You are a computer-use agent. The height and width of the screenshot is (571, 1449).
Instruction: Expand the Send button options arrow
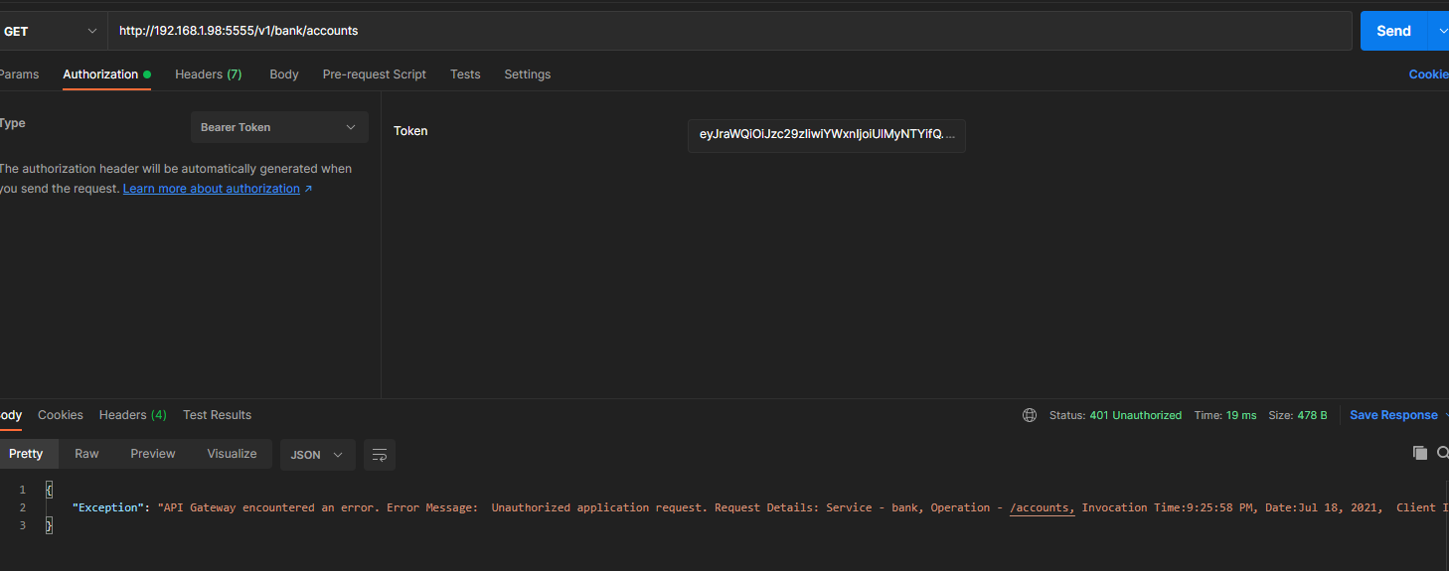(x=1440, y=31)
